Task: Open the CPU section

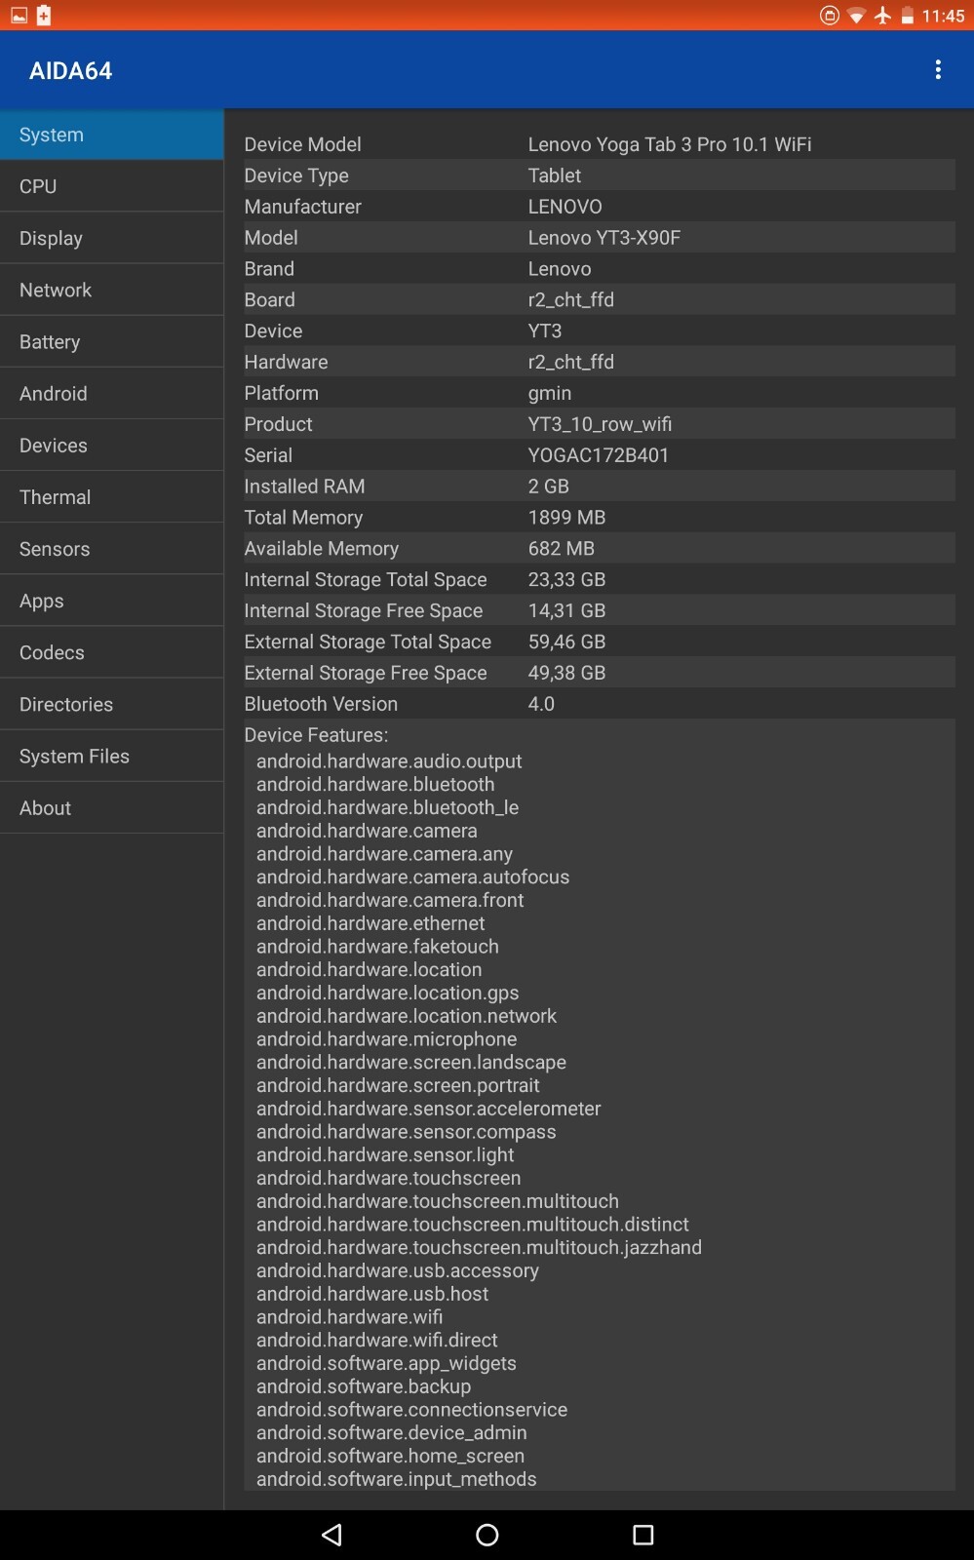Action: point(112,186)
